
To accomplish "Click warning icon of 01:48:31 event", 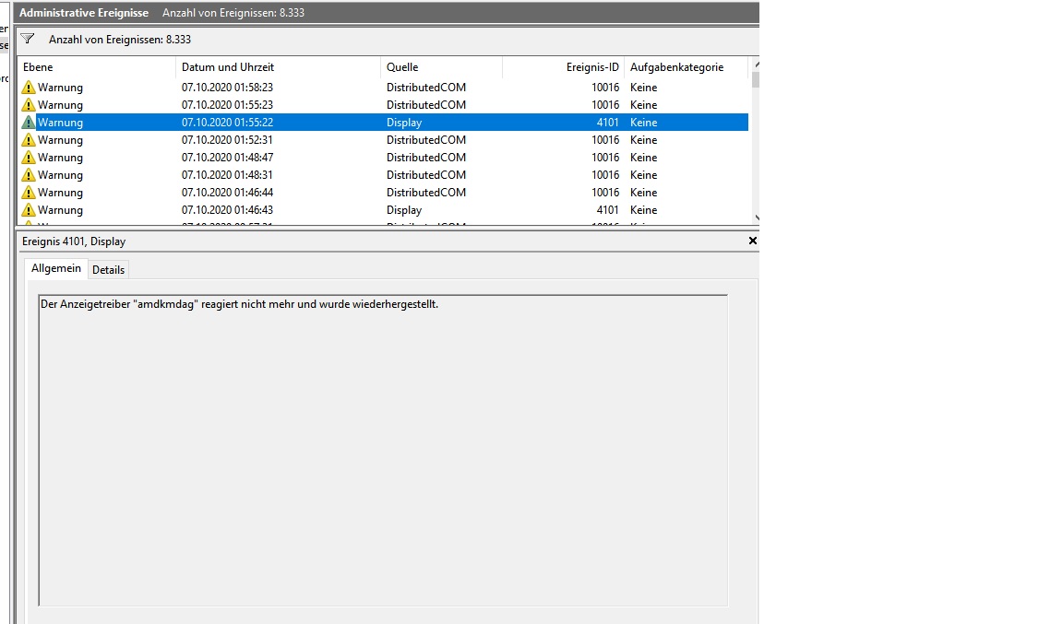I will tap(29, 175).
